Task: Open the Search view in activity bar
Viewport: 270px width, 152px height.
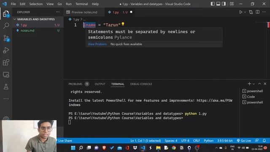Action: pyautogui.click(x=6, y=26)
